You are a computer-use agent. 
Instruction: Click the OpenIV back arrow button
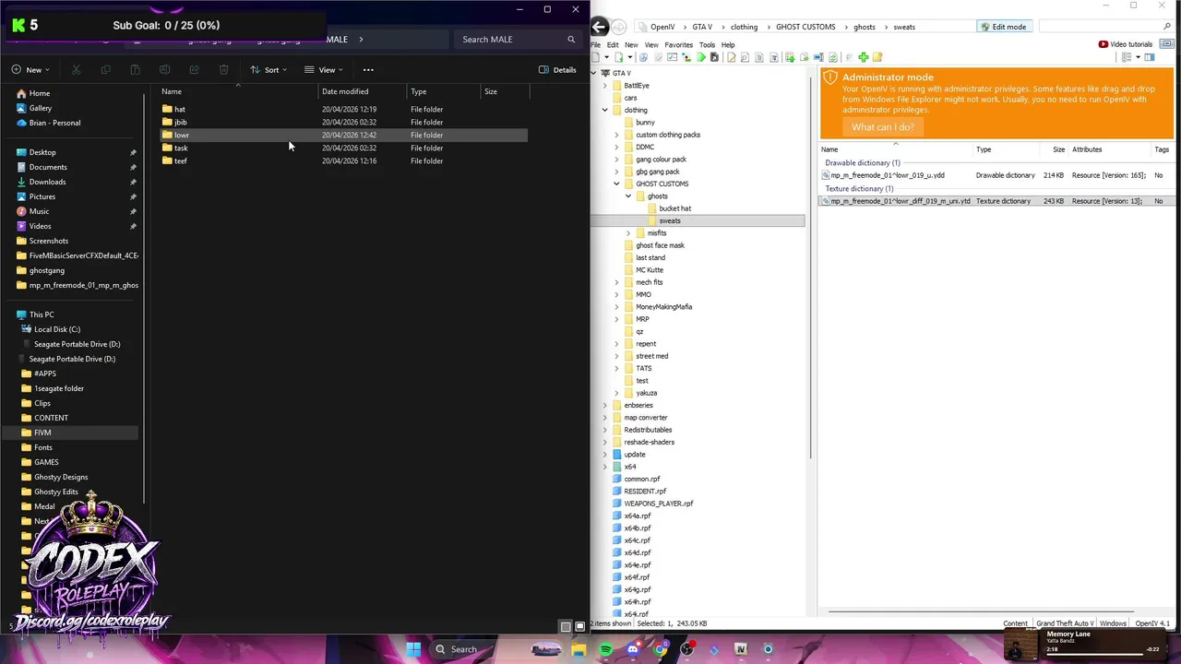[600, 27]
